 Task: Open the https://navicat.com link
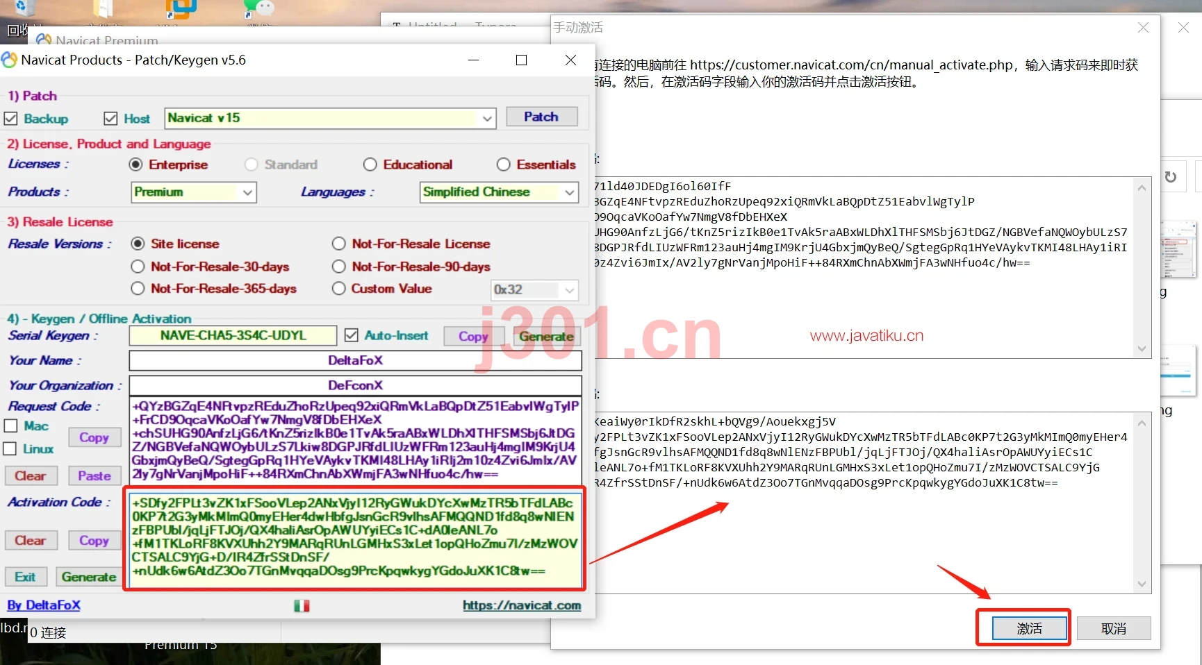pyautogui.click(x=522, y=605)
